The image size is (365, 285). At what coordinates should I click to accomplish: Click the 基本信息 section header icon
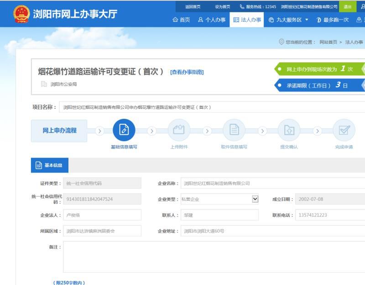tap(38, 165)
